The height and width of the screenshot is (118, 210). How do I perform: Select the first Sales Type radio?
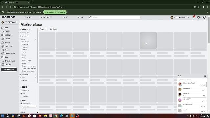21,94
